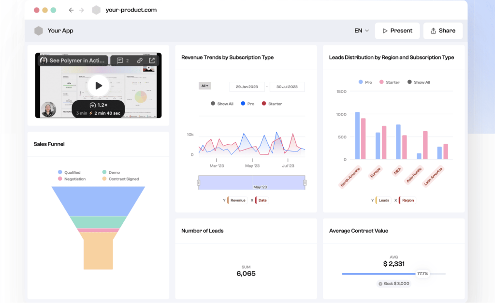The width and height of the screenshot is (495, 303).
Task: Click the North America Pro blue bar
Action: click(357, 136)
